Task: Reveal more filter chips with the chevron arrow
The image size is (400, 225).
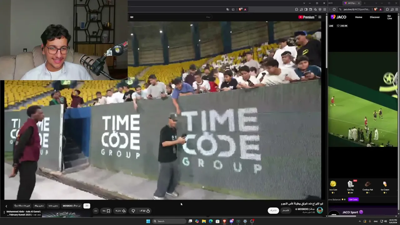Action: [x=6, y=206]
